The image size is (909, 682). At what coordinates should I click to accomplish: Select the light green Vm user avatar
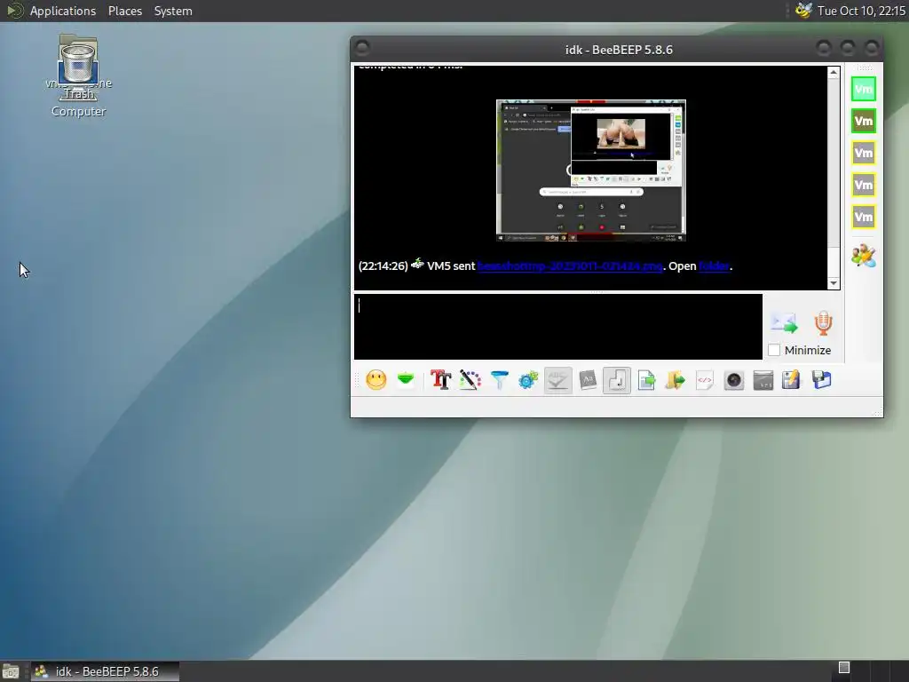[x=863, y=90]
